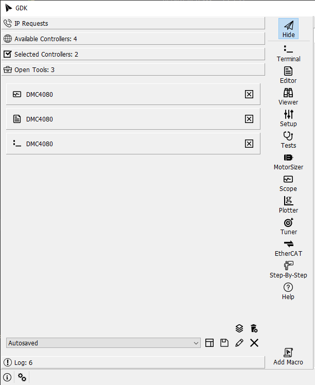Expand the Log panel
Viewport: 315px width, 385px height.
133,362
